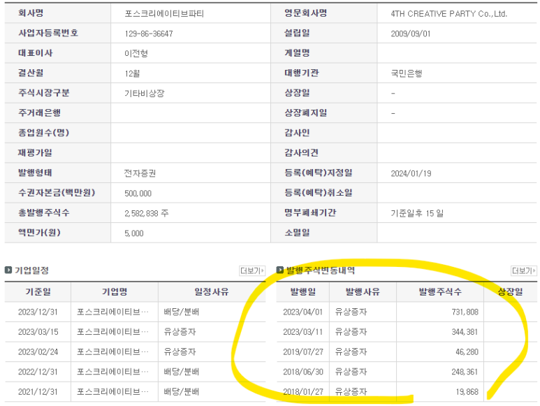Select the 발행일 column header
Image resolution: width=540 pixels, height=406 pixels.
tap(302, 291)
